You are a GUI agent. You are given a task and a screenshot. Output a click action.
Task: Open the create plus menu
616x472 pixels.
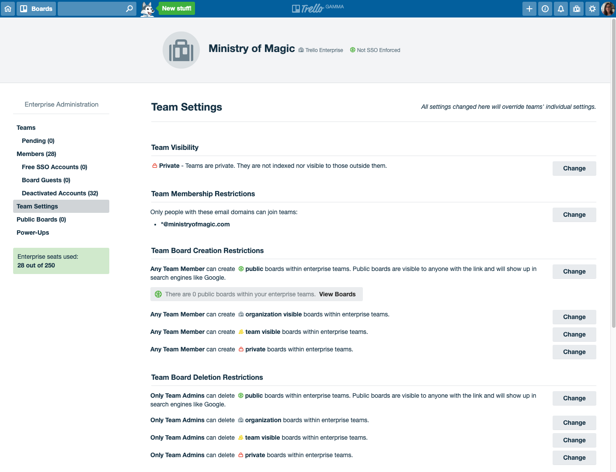529,9
